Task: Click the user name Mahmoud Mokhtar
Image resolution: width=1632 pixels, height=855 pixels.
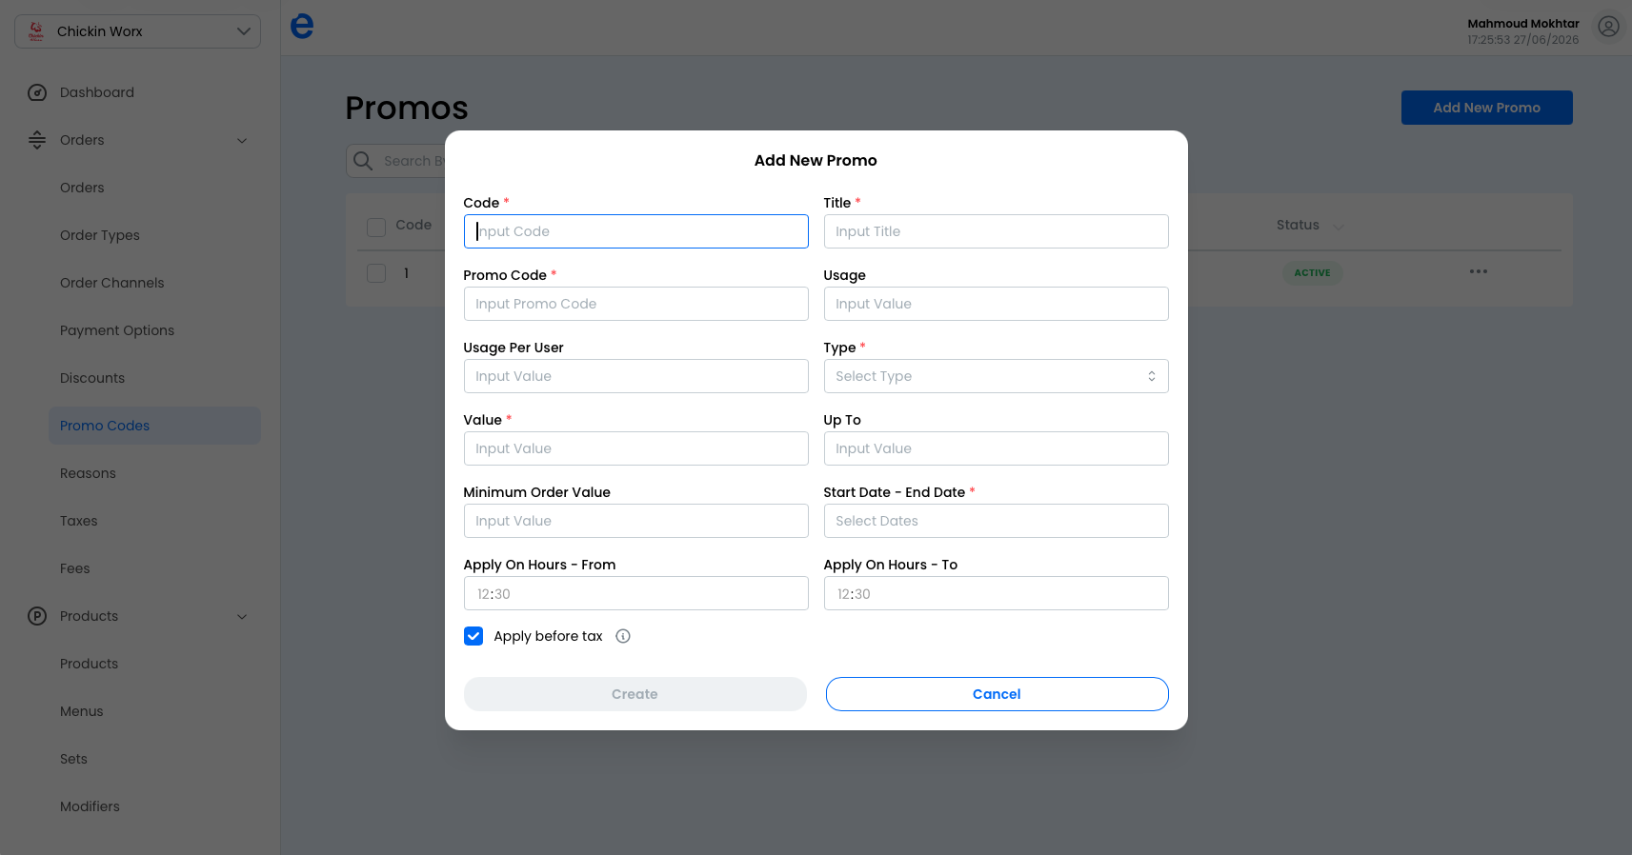Action: [x=1522, y=24]
